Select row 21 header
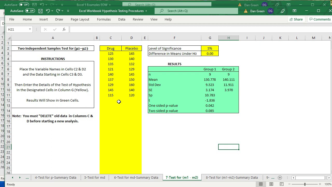 [8, 147]
